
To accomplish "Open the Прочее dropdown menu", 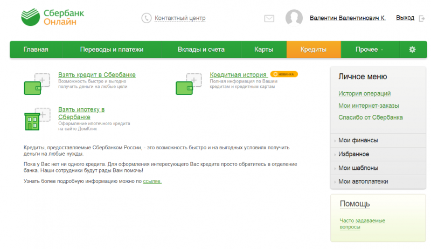I will (369, 50).
